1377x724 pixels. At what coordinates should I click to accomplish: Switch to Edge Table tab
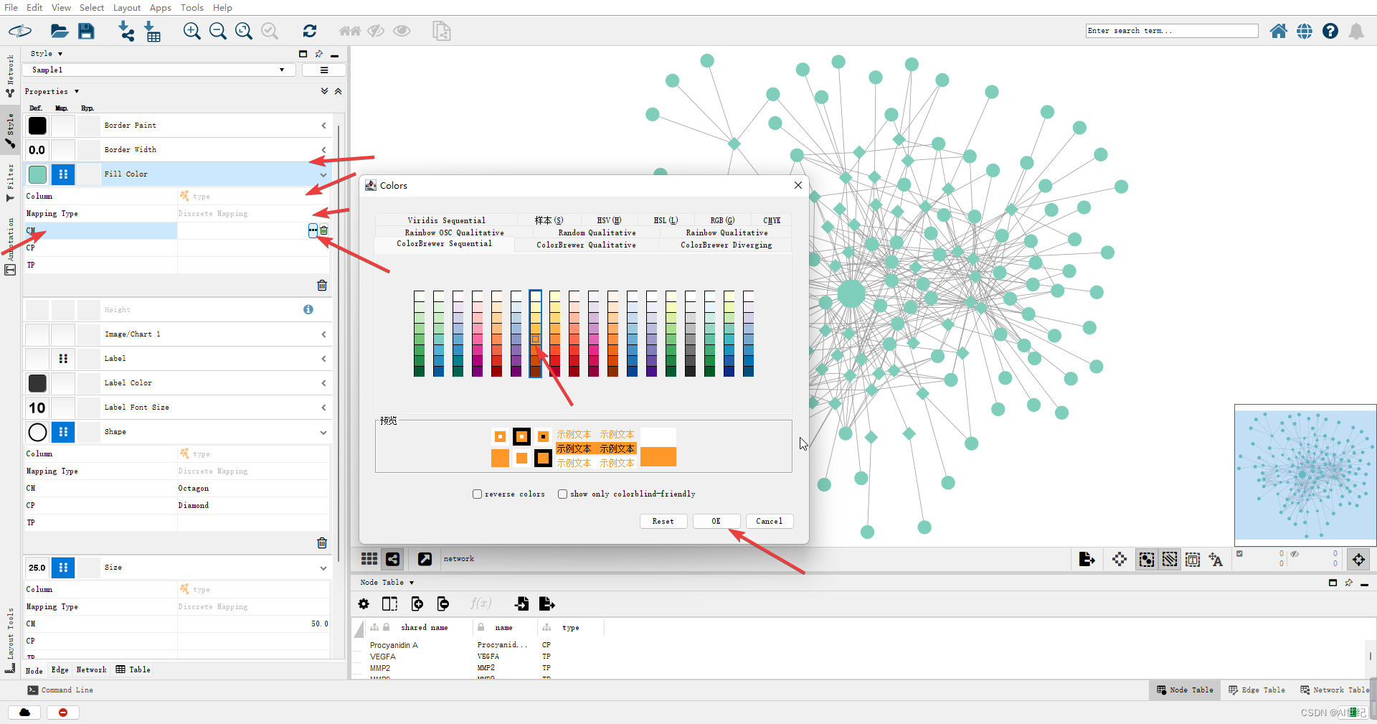click(1257, 690)
